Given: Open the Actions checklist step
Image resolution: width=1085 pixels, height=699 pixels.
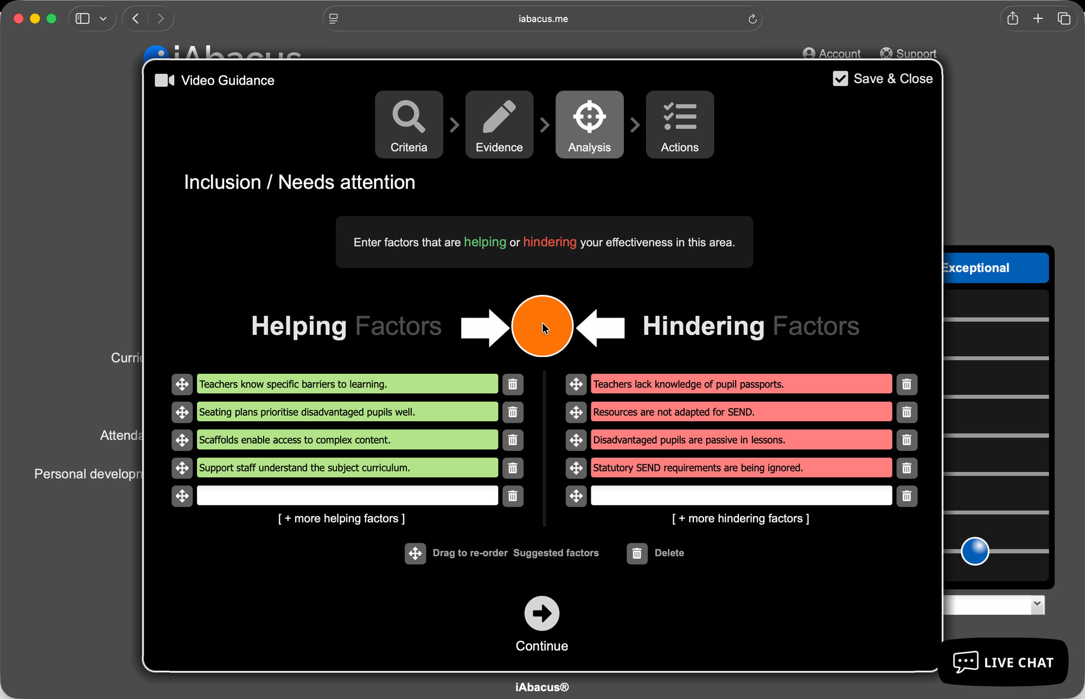Looking at the screenshot, I should pos(679,124).
